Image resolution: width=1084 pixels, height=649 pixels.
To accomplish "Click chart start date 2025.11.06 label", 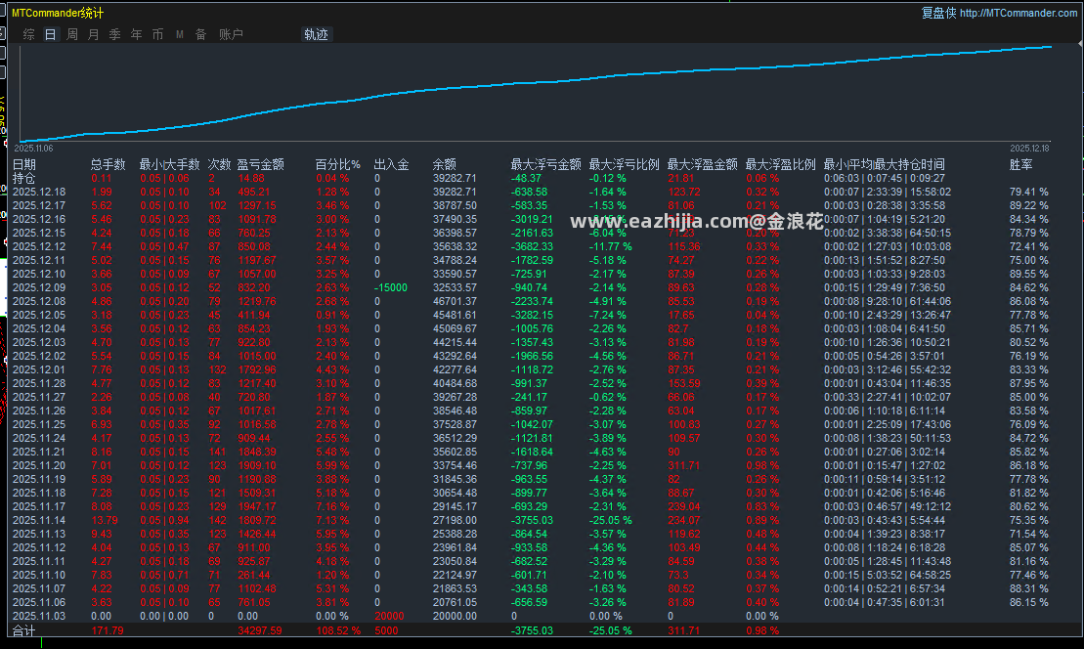I will [33, 149].
